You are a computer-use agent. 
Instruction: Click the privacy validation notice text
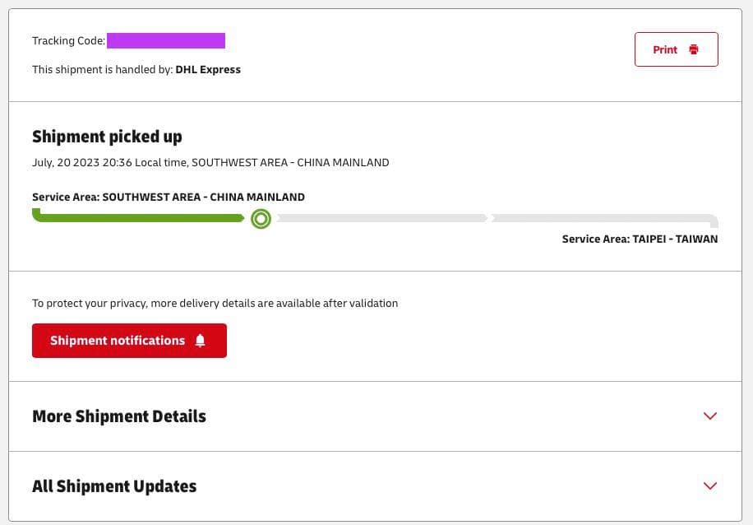(x=215, y=304)
